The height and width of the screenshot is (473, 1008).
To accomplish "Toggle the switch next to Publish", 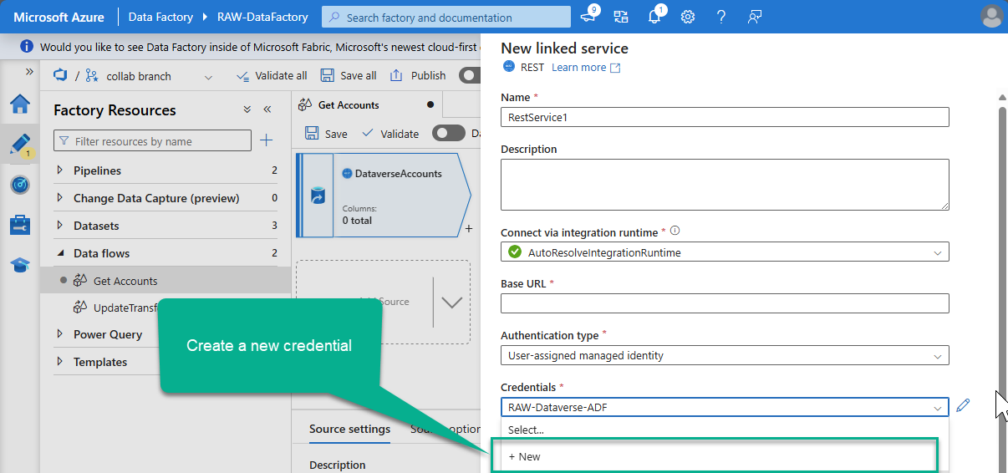I will pyautogui.click(x=471, y=75).
